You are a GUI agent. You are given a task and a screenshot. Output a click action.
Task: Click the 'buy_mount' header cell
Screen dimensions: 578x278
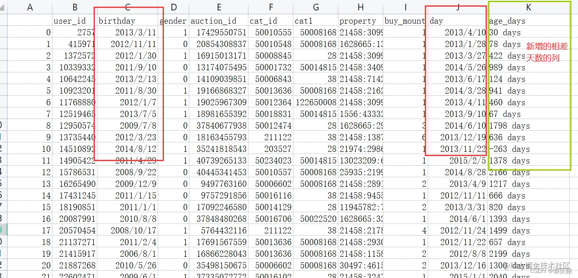tap(405, 21)
